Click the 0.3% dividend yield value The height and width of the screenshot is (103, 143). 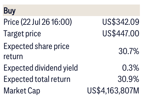coord(131,68)
